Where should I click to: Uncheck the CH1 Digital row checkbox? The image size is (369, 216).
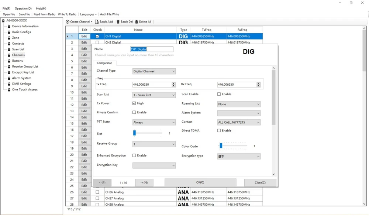97,36
